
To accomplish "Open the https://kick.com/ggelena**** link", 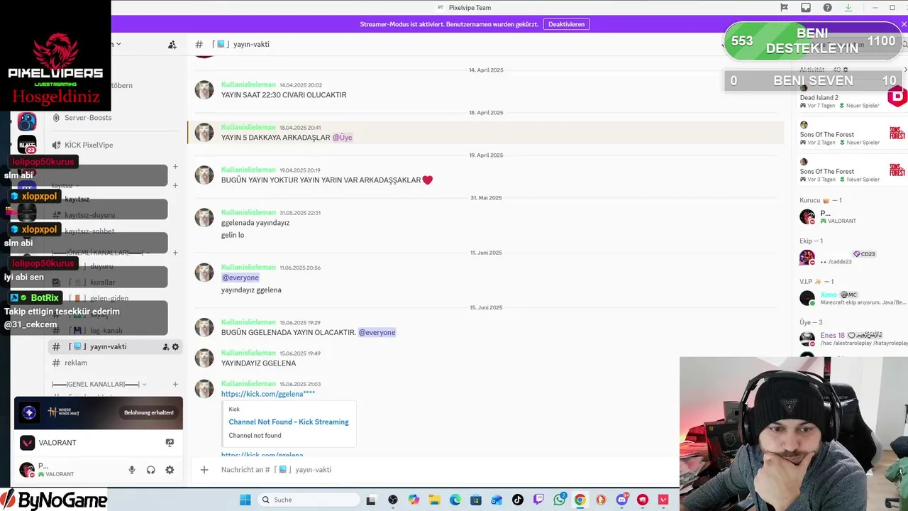I will [x=267, y=394].
